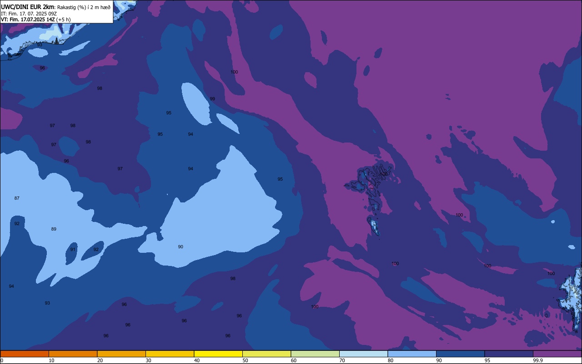Select the 50 legend scale label
Image resolution: width=582 pixels, height=364 pixels.
tap(246, 360)
